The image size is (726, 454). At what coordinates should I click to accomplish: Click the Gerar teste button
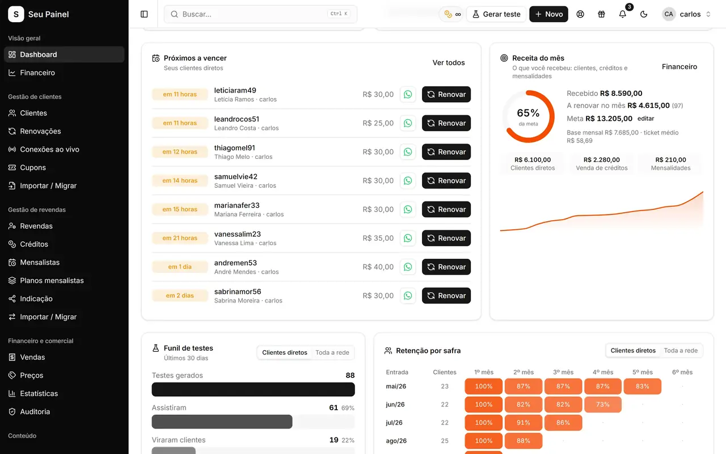496,14
